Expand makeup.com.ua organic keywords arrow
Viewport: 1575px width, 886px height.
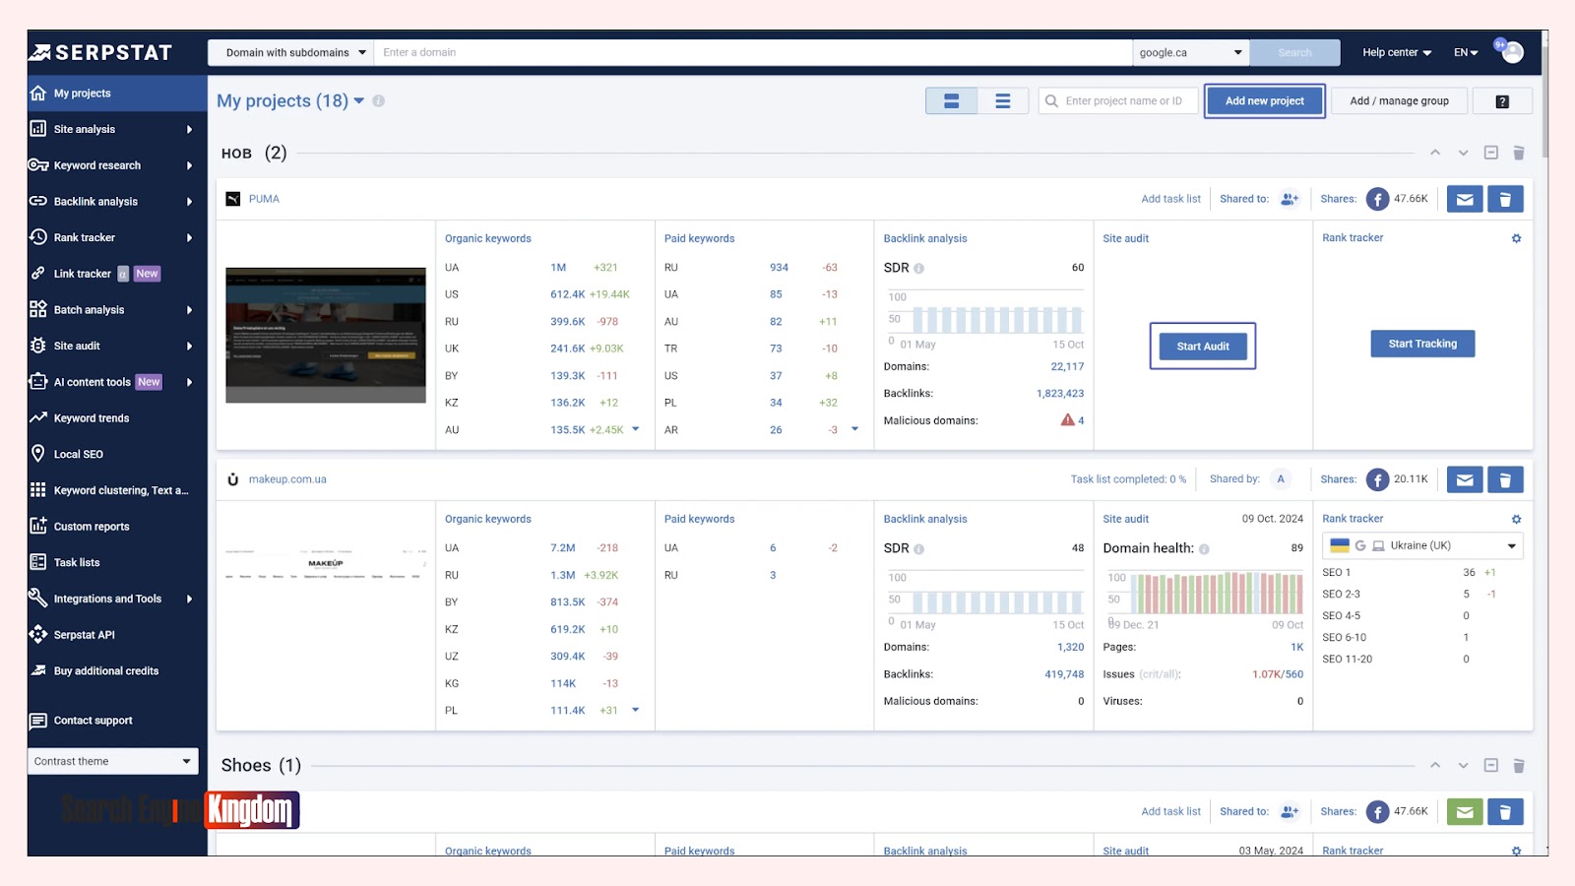click(x=636, y=710)
